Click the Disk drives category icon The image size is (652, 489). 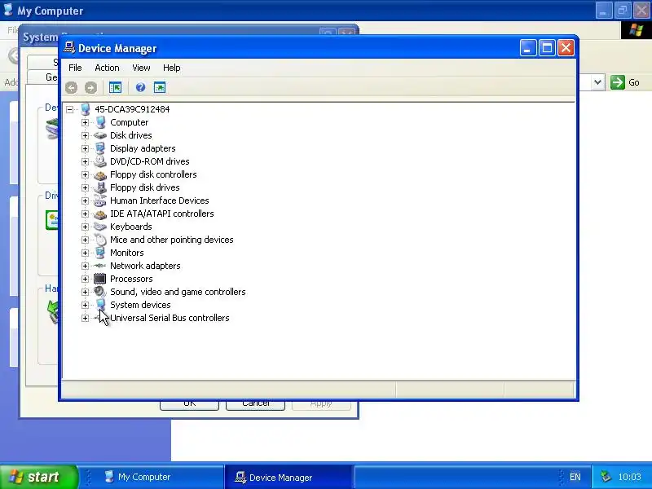pos(100,135)
